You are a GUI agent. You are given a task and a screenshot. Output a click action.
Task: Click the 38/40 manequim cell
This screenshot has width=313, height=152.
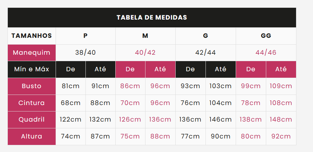(85, 53)
